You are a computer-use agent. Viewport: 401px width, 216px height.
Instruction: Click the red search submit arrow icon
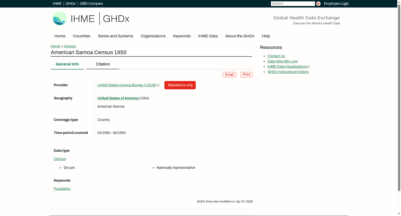tap(318, 4)
